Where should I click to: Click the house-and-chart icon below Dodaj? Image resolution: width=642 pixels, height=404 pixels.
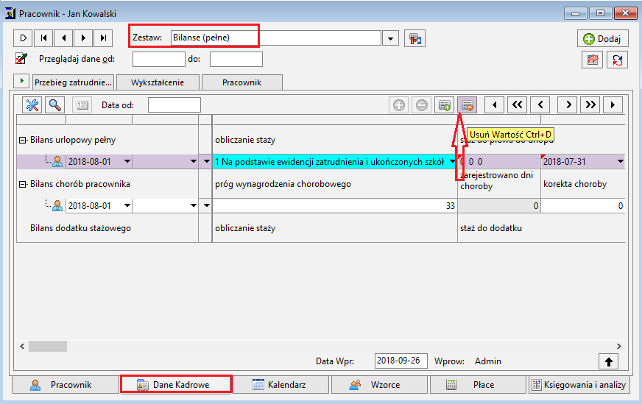coord(593,60)
